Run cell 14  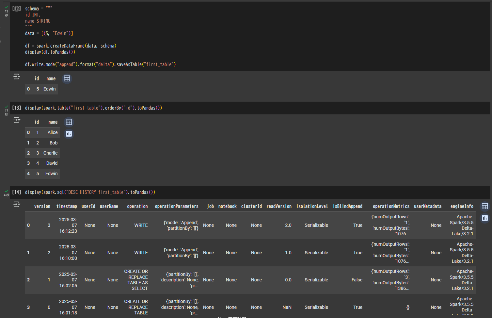pyautogui.click(x=17, y=192)
